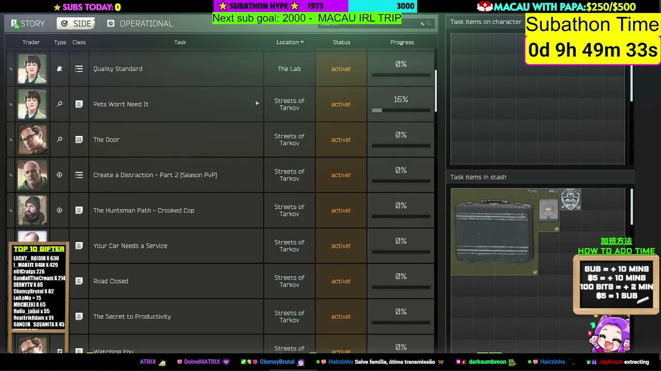Screen dimensions: 661x371
Task: Click the trader portrait for Pets Won't Need It
Action: pyautogui.click(x=32, y=104)
